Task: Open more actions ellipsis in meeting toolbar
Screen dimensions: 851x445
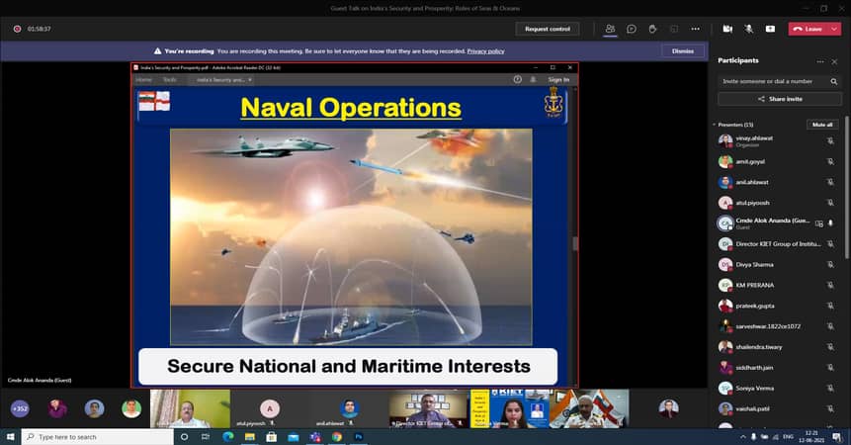Action: [696, 29]
